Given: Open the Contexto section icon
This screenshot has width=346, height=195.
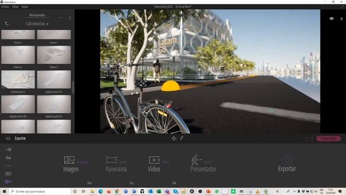Looking at the screenshot, I should 8,158.
